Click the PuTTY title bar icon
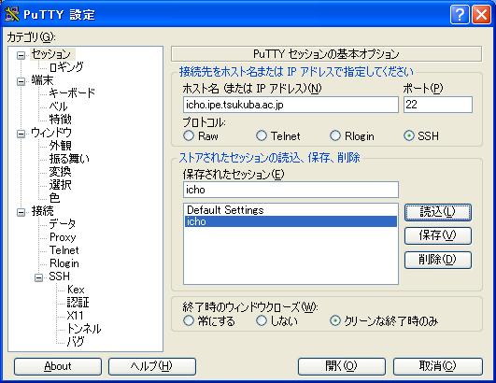The image size is (496, 383). coord(12,14)
